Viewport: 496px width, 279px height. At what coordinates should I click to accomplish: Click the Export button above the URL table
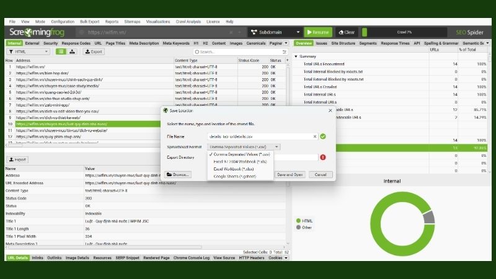tap(94, 51)
